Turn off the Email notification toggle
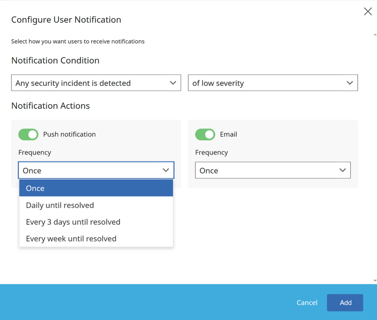377x320 pixels. [205, 134]
